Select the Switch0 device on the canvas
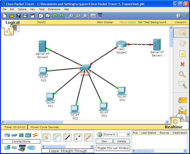190x154 pixels. click(x=85, y=67)
